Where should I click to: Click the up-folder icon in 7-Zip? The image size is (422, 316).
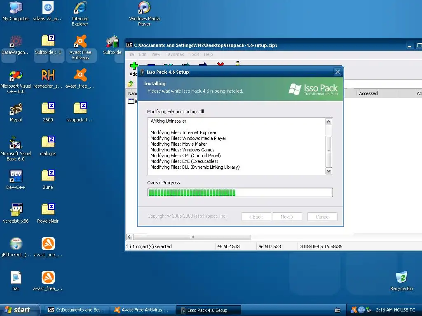click(x=131, y=84)
